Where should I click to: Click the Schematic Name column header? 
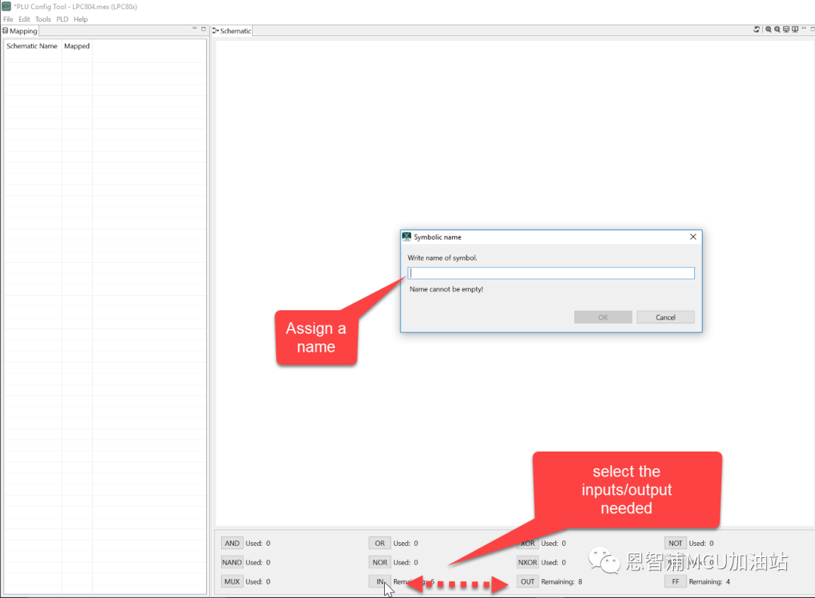[x=32, y=46]
